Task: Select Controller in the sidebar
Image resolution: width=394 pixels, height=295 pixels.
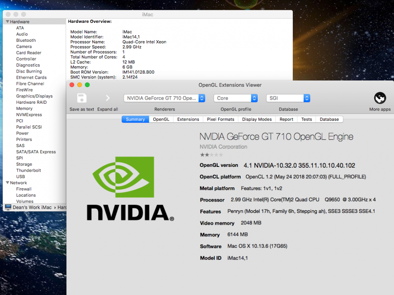Action: click(x=26, y=59)
